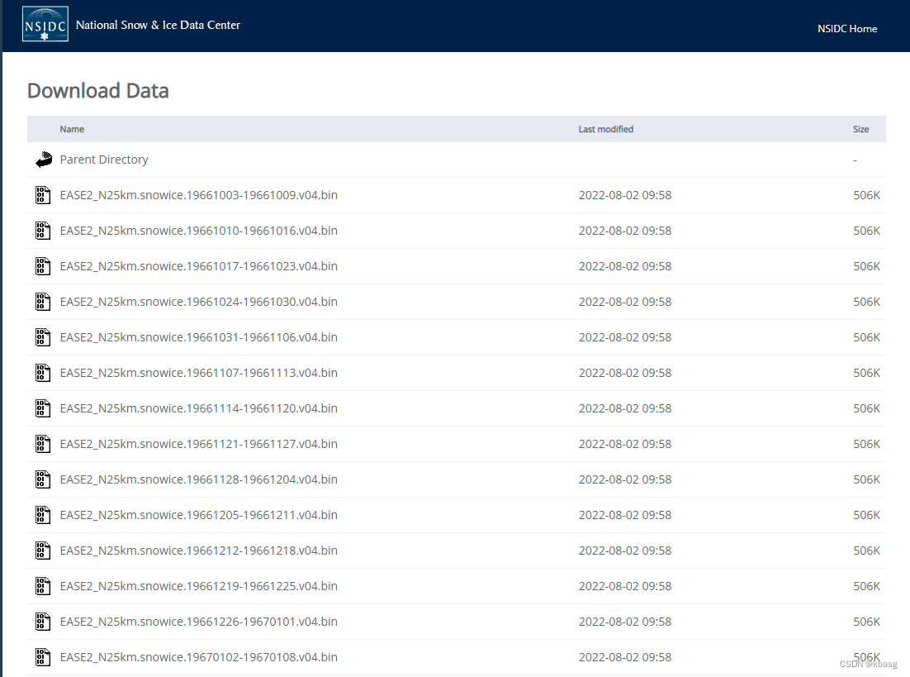The image size is (910, 677).
Task: Open the NSIDC Home link
Action: [846, 28]
